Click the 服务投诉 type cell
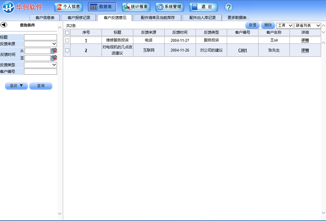This screenshot has width=326, height=221. click(x=211, y=40)
